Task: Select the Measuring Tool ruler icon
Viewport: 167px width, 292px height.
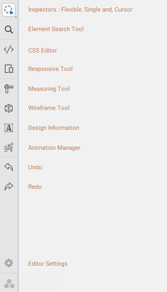Action: tap(9, 89)
